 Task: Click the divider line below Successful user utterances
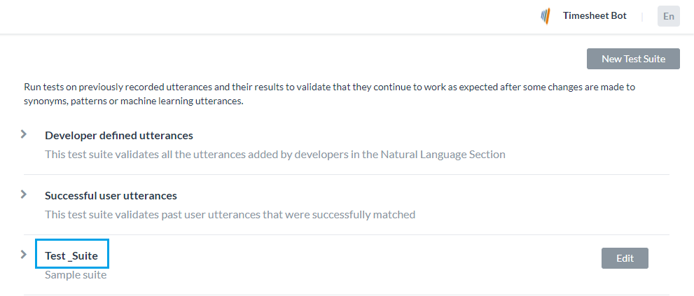click(347, 234)
